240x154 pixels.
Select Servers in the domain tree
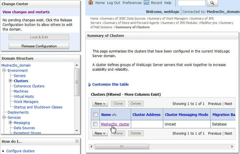tap(20, 76)
